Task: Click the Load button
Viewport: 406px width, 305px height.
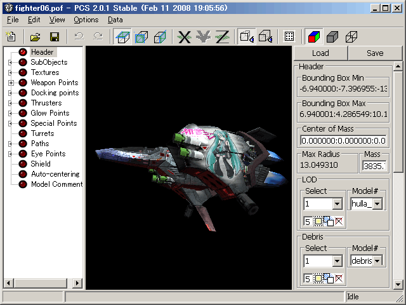Action: [320, 53]
